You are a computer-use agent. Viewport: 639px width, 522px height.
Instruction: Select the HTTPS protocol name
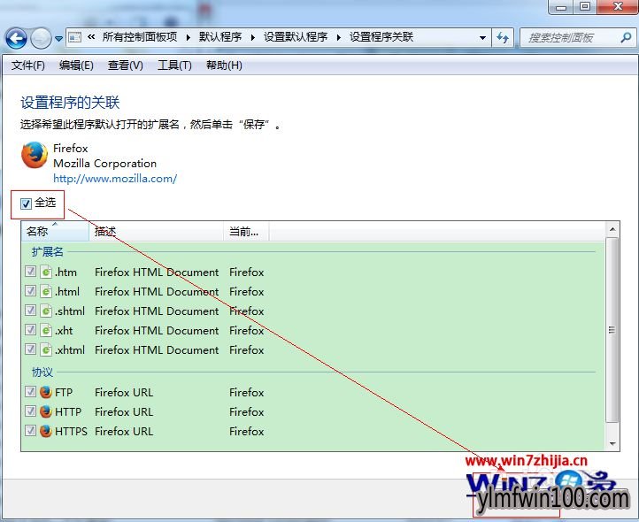[x=71, y=431]
